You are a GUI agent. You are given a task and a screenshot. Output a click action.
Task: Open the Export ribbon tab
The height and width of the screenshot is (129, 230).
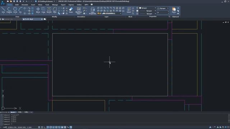(63, 5)
